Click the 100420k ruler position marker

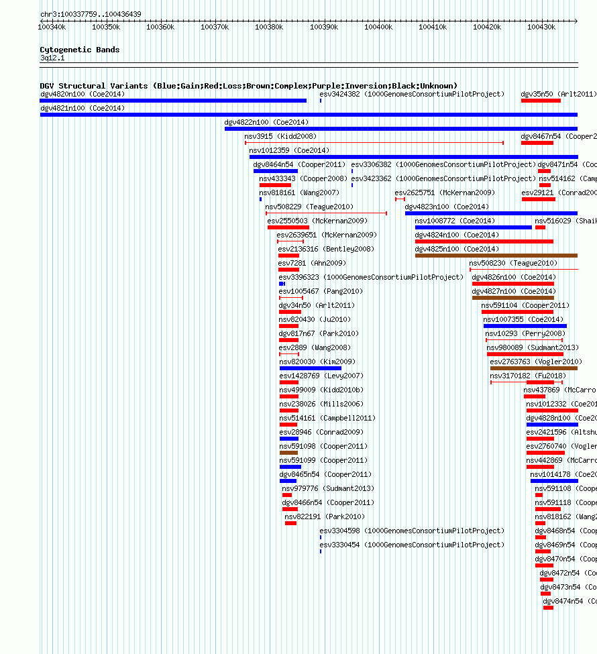click(x=487, y=27)
